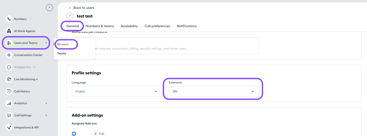The image size is (367, 136).
Task: Select the Users and Teams people icon
Action: [x=9, y=43]
